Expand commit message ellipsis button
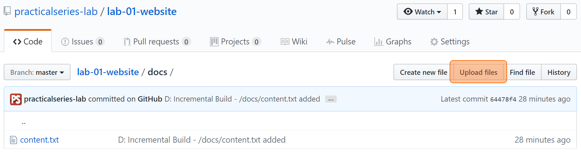This screenshot has width=581, height=153. tap(331, 99)
